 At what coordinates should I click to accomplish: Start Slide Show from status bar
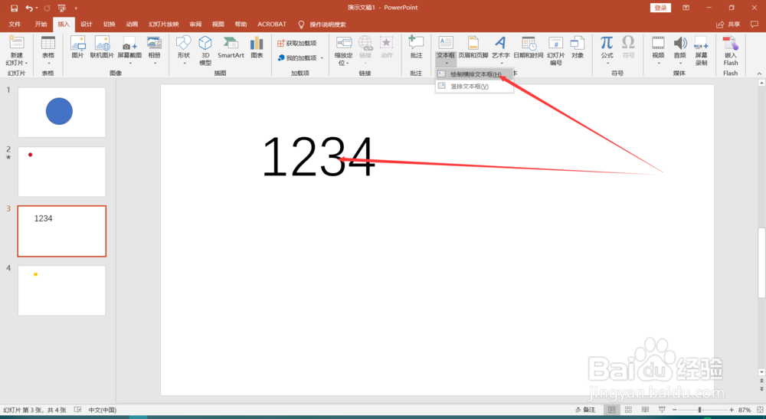662,410
